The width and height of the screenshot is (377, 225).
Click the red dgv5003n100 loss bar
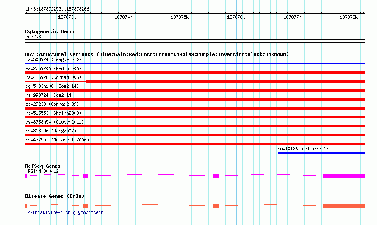195,90
